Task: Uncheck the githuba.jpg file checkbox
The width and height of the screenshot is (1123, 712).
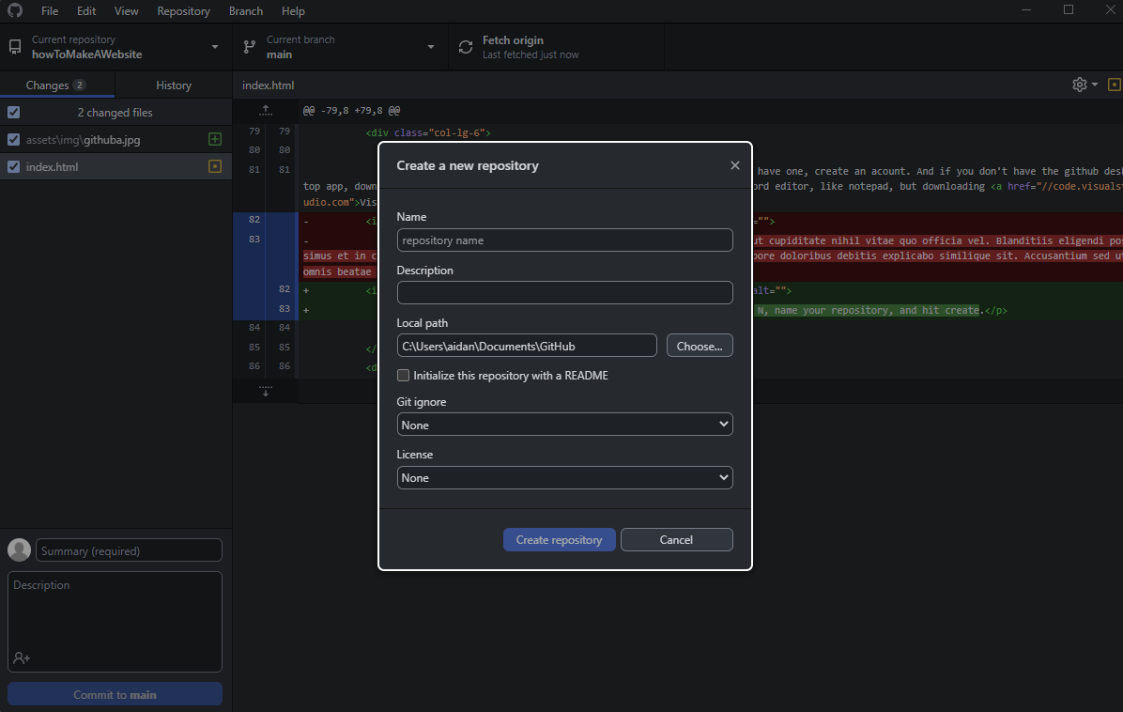Action: [x=13, y=140]
